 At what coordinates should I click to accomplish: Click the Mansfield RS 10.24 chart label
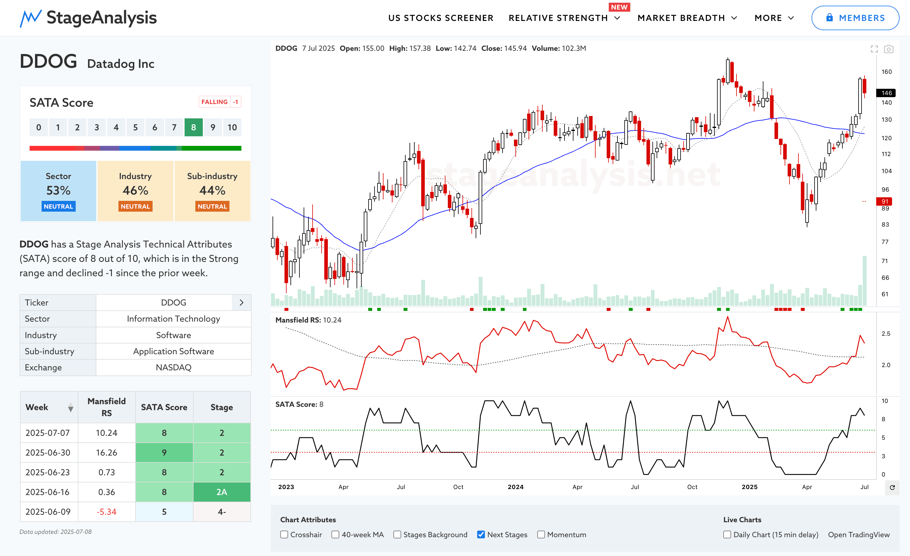pyautogui.click(x=308, y=320)
